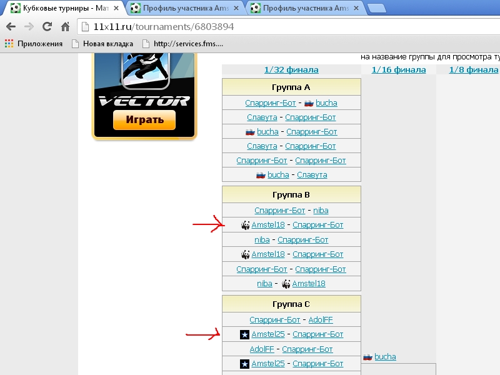Go to browser home page icon
Viewport: 500px width, 375px height.
[64, 27]
